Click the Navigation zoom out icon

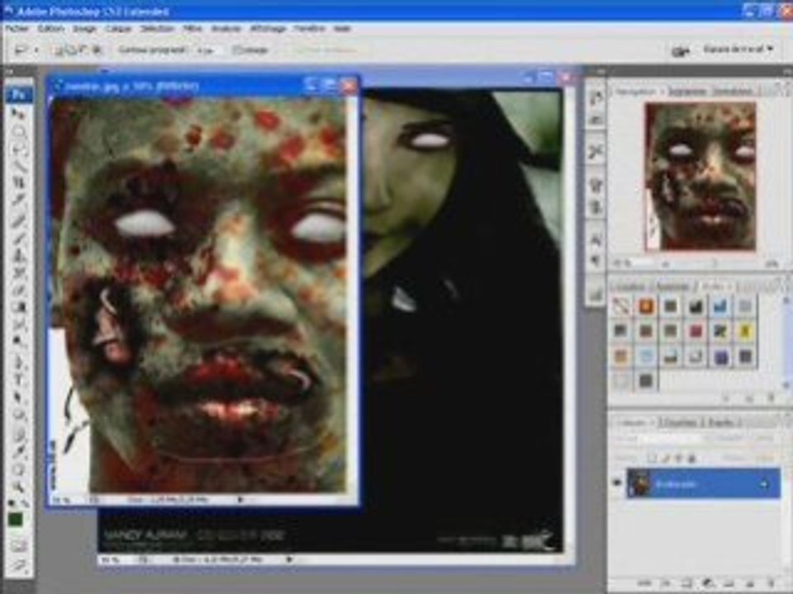pyautogui.click(x=666, y=264)
